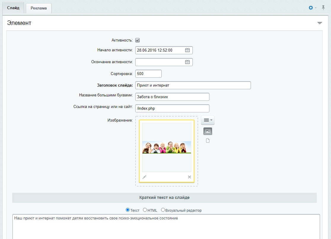
Task: Toggle the Активность checkbox
Action: 137,40
